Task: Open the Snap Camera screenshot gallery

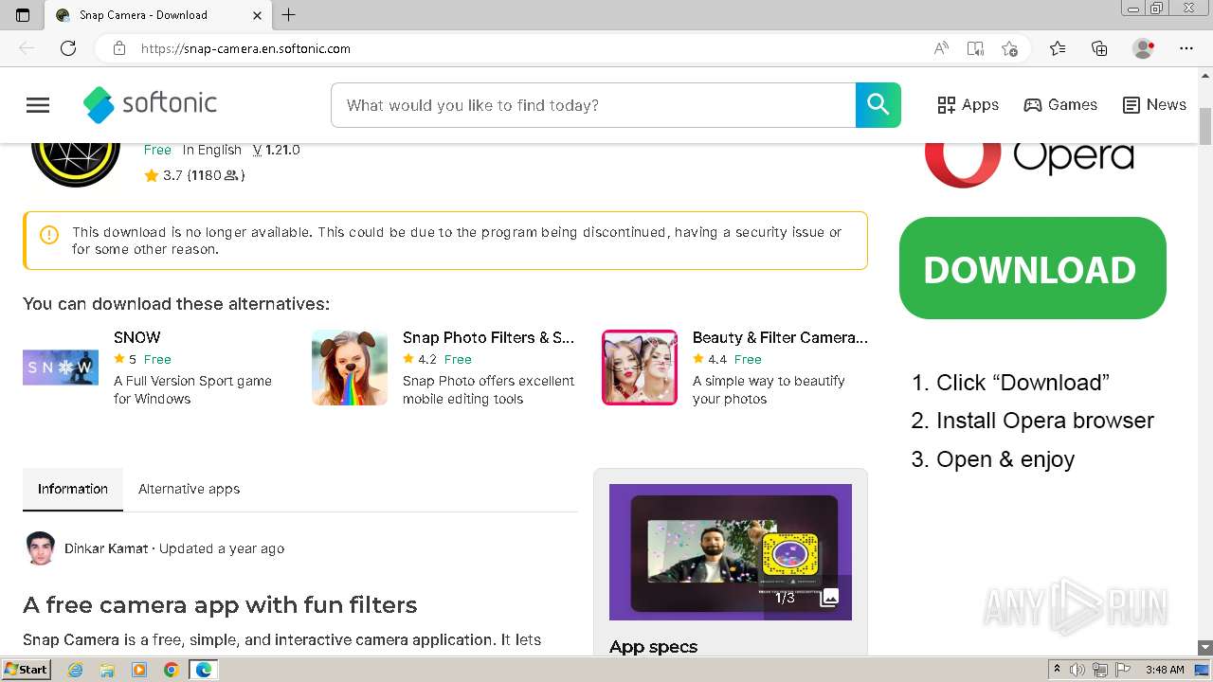Action: pyautogui.click(x=731, y=552)
